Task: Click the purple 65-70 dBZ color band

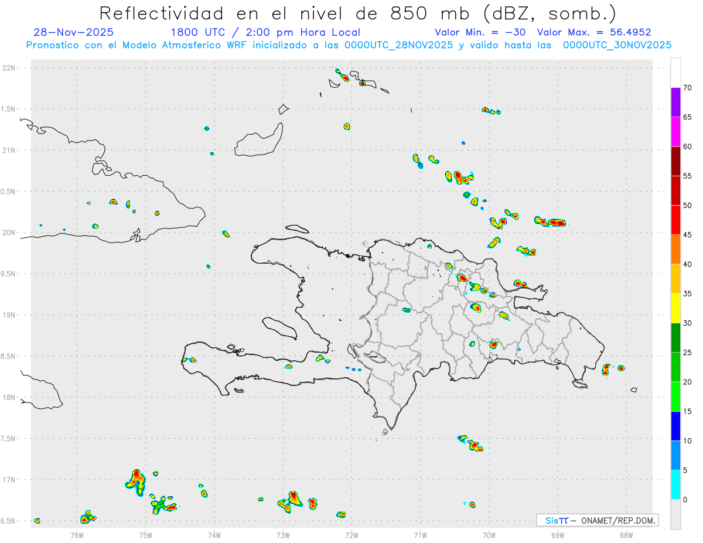Action: tap(675, 102)
